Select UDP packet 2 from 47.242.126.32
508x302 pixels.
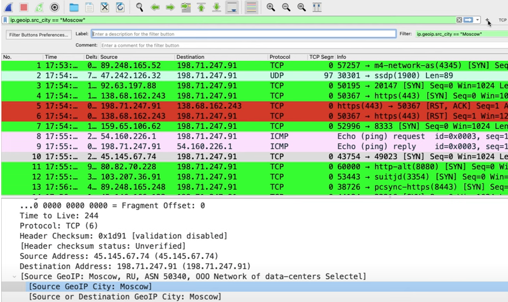tap(255, 75)
